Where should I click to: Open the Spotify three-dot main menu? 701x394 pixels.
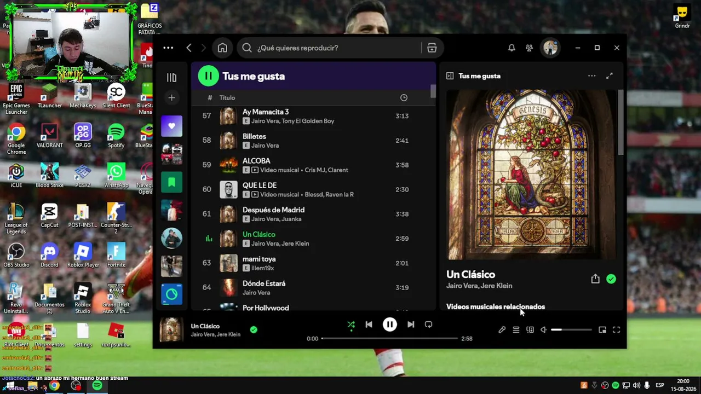click(x=168, y=48)
